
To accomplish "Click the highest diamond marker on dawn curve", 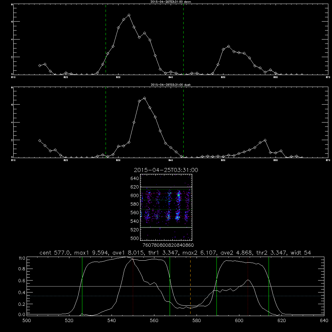I will (x=129, y=15).
